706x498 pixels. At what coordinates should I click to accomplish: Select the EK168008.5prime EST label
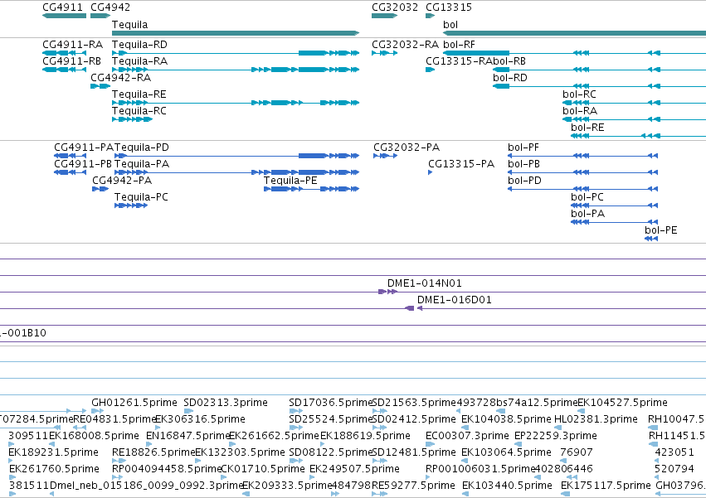pyautogui.click(x=94, y=436)
